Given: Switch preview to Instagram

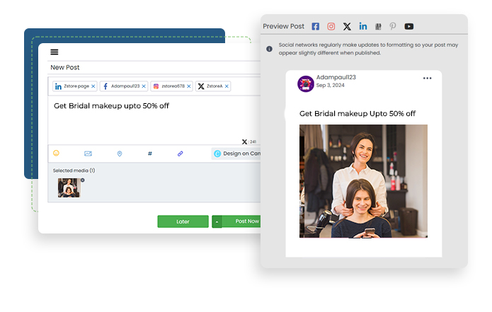Looking at the screenshot, I should point(331,26).
